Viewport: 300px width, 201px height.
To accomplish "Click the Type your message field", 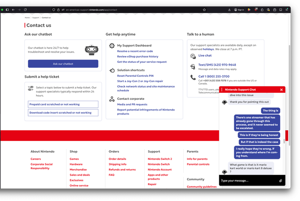I will pyautogui.click(x=249, y=181).
